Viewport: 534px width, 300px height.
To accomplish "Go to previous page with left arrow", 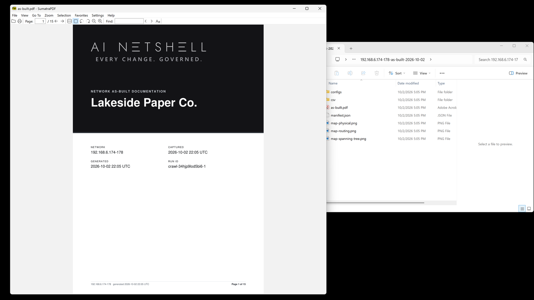I will (56, 21).
